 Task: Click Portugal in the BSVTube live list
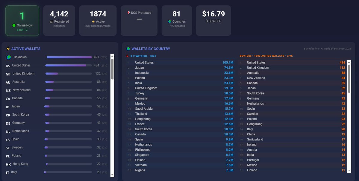[x=253, y=160]
